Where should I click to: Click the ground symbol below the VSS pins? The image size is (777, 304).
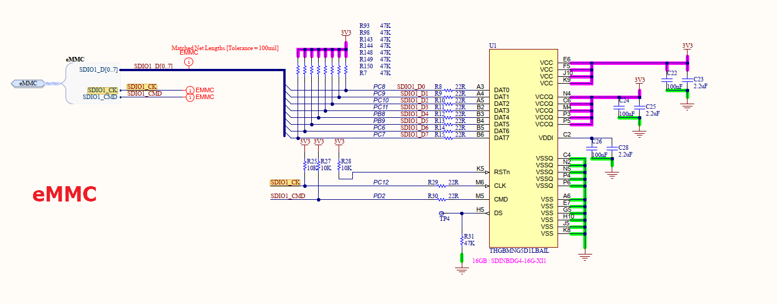pyautogui.click(x=585, y=256)
